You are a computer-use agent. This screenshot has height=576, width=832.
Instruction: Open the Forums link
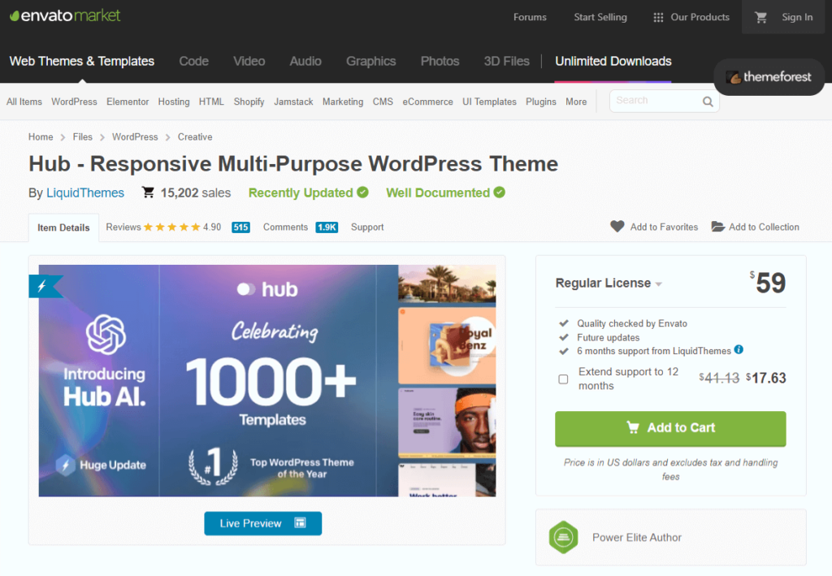[530, 18]
